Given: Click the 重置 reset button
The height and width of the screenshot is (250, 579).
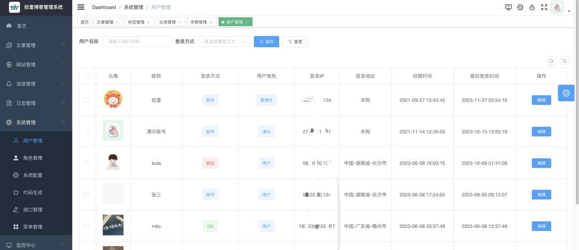Looking at the screenshot, I should [295, 42].
